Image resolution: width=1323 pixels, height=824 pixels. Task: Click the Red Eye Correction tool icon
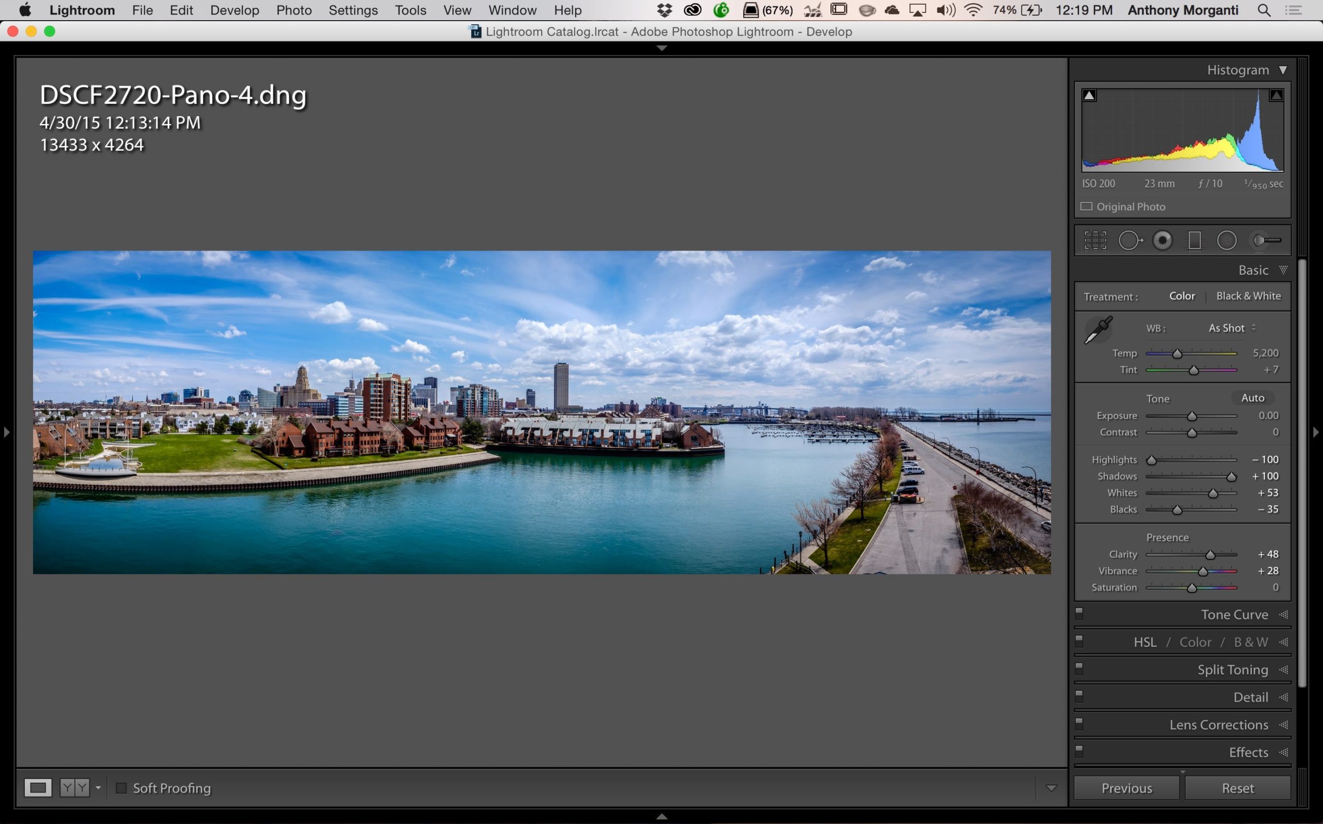tap(1162, 239)
